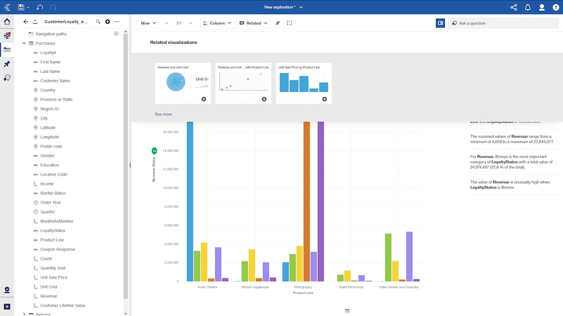
Task: Select the Data exploration sidebar icon with notification
Action: 7,35
